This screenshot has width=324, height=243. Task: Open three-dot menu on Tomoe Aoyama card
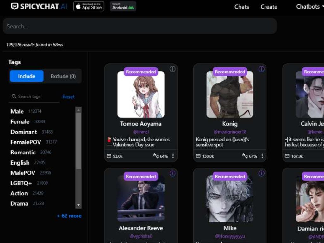(x=173, y=156)
